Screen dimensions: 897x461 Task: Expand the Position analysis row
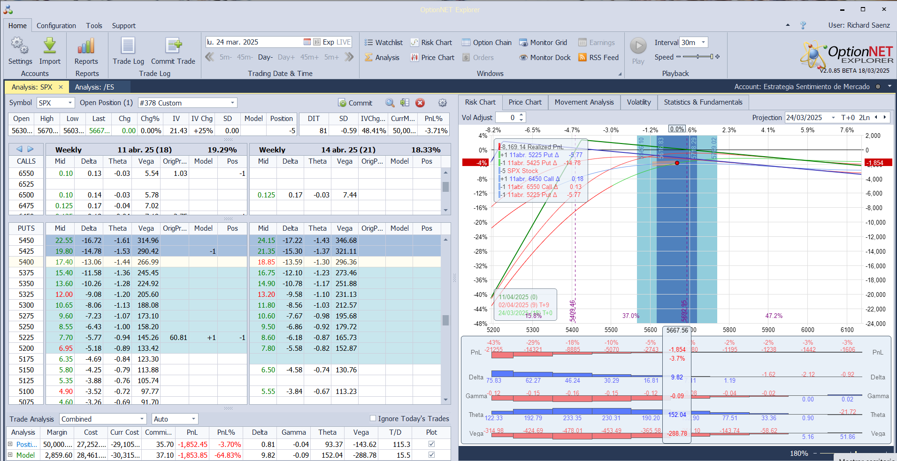click(x=10, y=444)
